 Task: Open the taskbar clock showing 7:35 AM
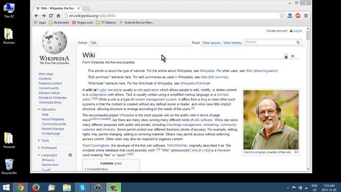pos(329,188)
